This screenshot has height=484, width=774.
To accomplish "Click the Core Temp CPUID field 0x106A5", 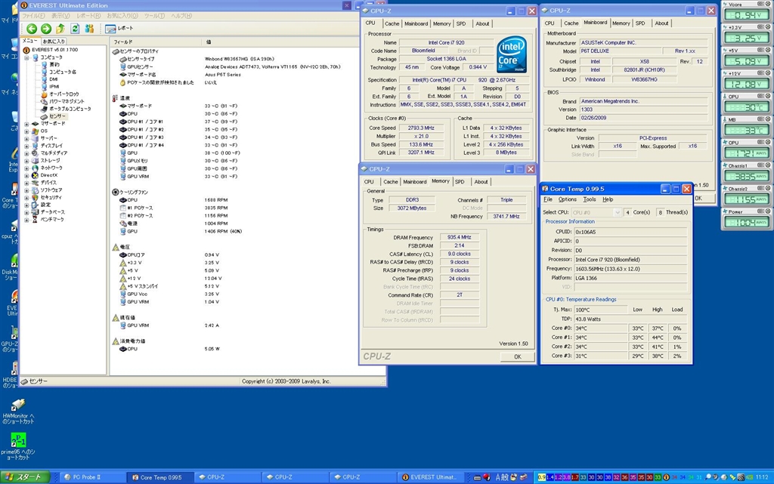I will click(630, 232).
